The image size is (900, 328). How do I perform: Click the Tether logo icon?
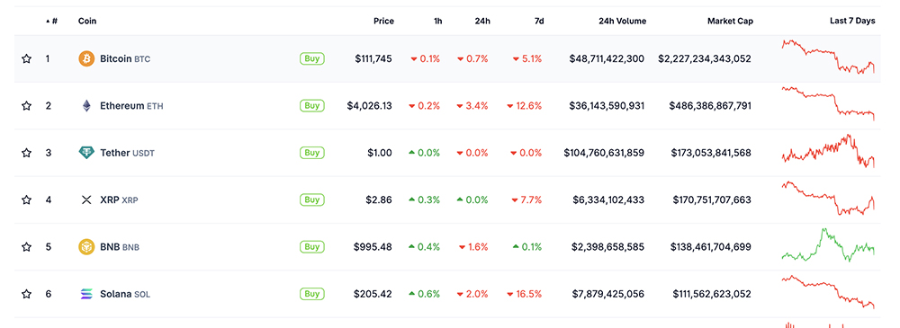[x=86, y=153]
